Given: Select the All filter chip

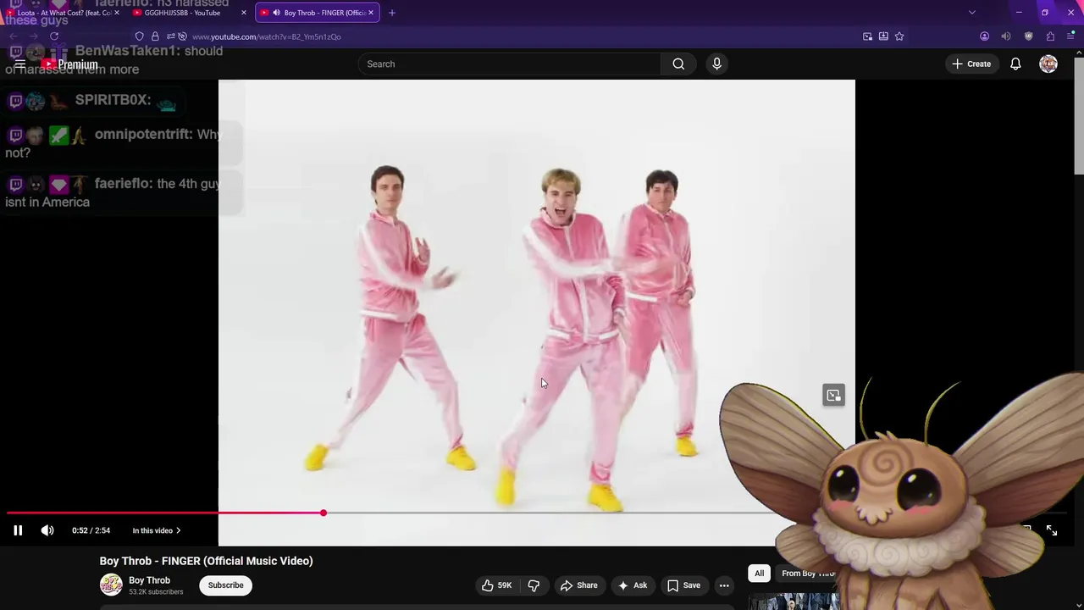Looking at the screenshot, I should pos(759,574).
